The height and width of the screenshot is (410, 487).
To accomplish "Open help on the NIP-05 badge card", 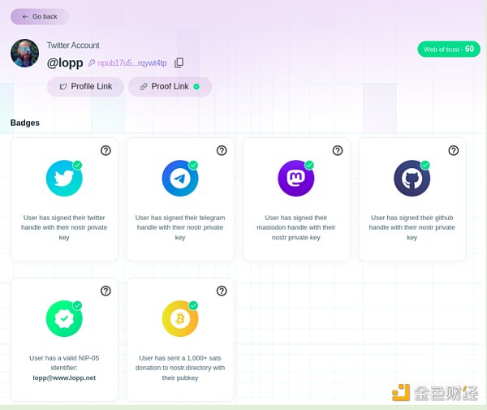I will click(106, 291).
